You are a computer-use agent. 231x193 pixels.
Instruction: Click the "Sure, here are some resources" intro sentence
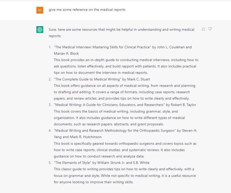tap(121, 30)
